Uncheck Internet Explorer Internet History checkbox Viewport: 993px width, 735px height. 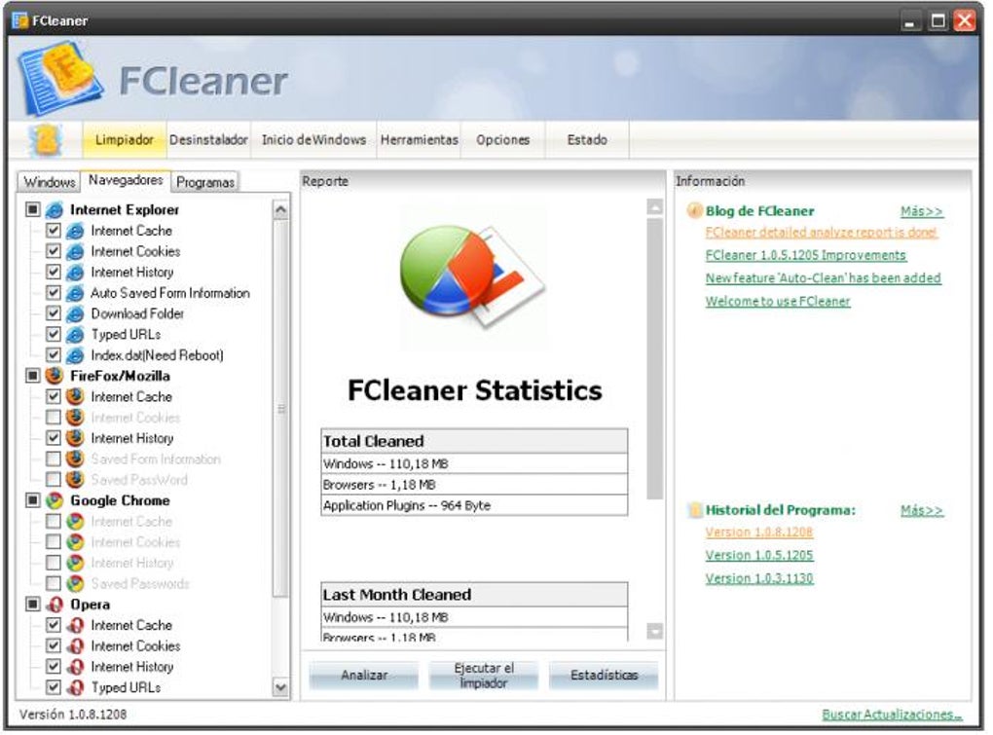(54, 272)
